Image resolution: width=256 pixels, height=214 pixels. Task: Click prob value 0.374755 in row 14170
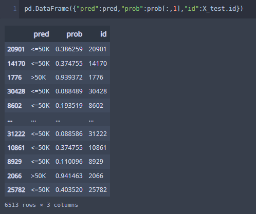(69, 64)
